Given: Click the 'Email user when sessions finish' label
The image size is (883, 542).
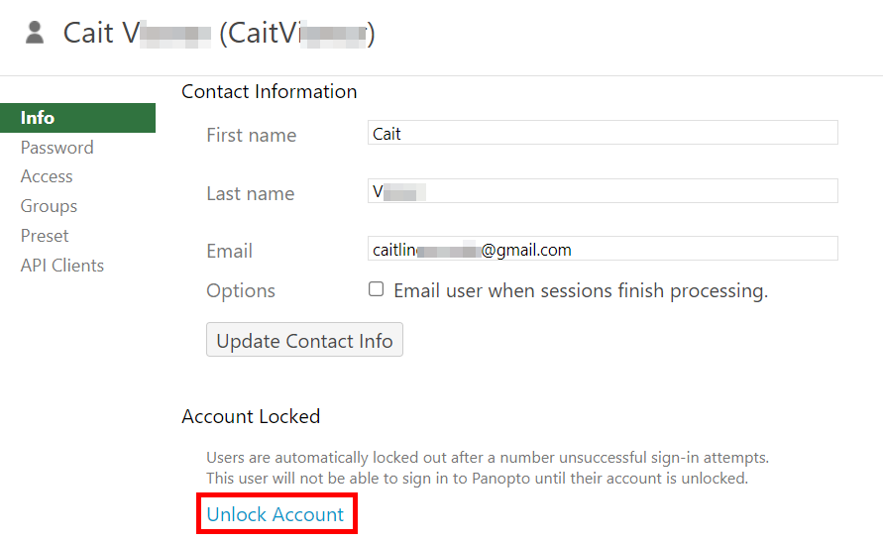Looking at the screenshot, I should [581, 291].
